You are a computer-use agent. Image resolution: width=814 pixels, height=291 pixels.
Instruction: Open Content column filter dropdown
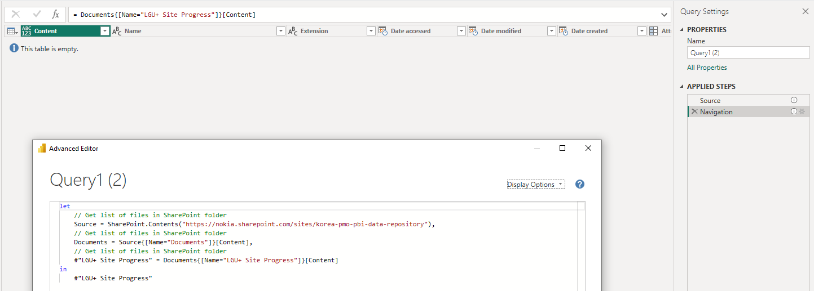pyautogui.click(x=104, y=31)
